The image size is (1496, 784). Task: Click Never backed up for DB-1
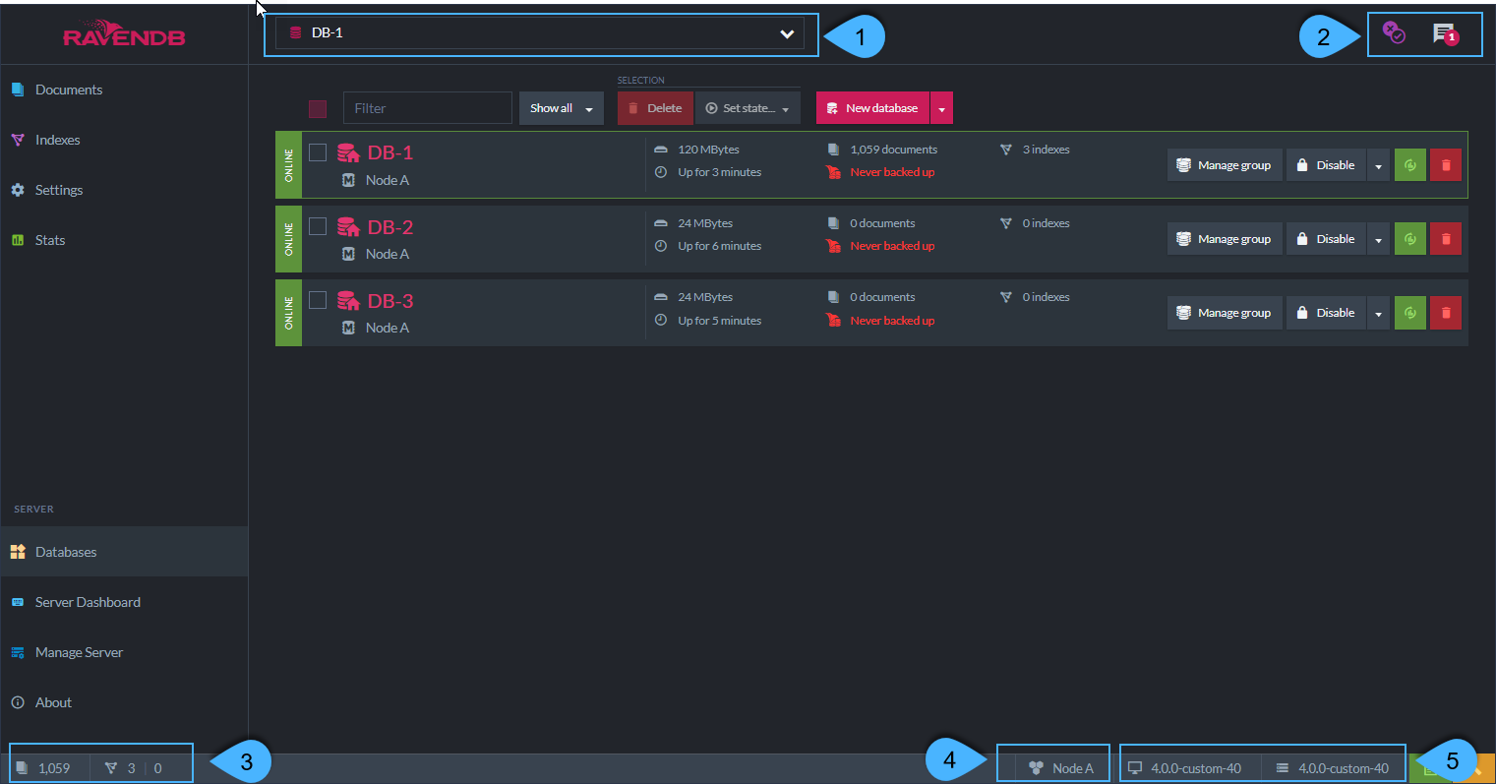(x=892, y=172)
